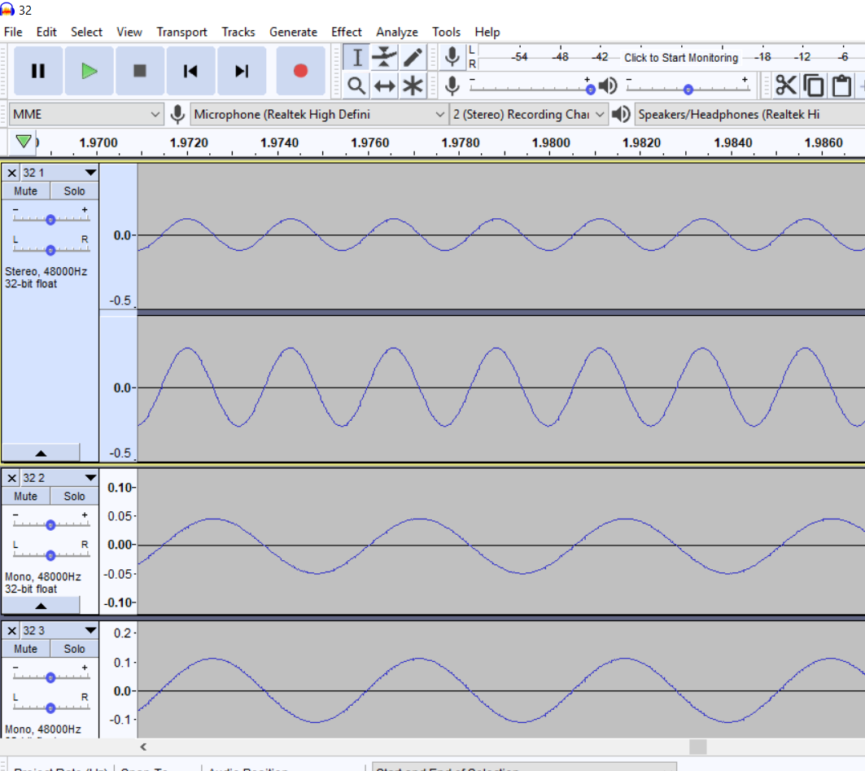The width and height of the screenshot is (865, 771).
Task: Select the Envelope tool
Action: 385,57
